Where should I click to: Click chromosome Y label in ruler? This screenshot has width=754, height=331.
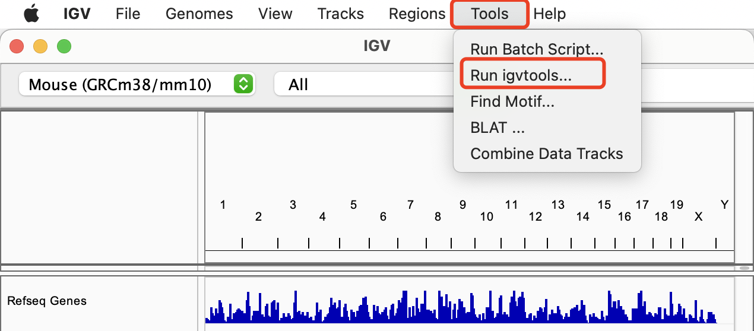pyautogui.click(x=724, y=205)
